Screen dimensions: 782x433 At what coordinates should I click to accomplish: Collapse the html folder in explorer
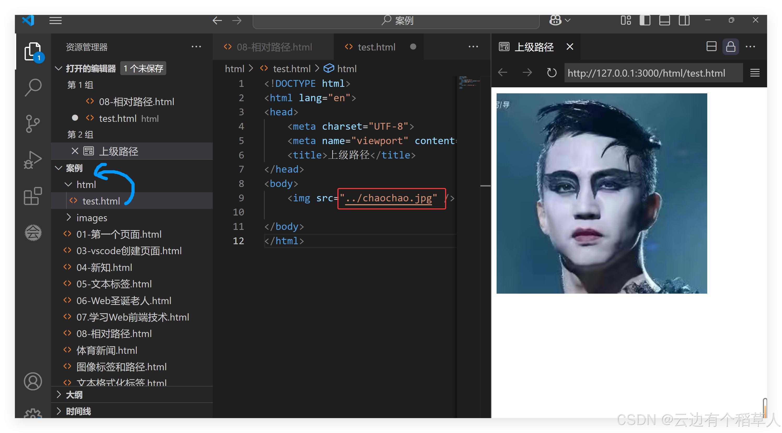tap(86, 184)
